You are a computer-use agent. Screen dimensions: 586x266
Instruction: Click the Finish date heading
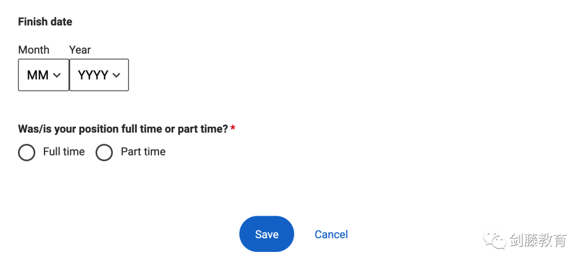click(x=45, y=22)
